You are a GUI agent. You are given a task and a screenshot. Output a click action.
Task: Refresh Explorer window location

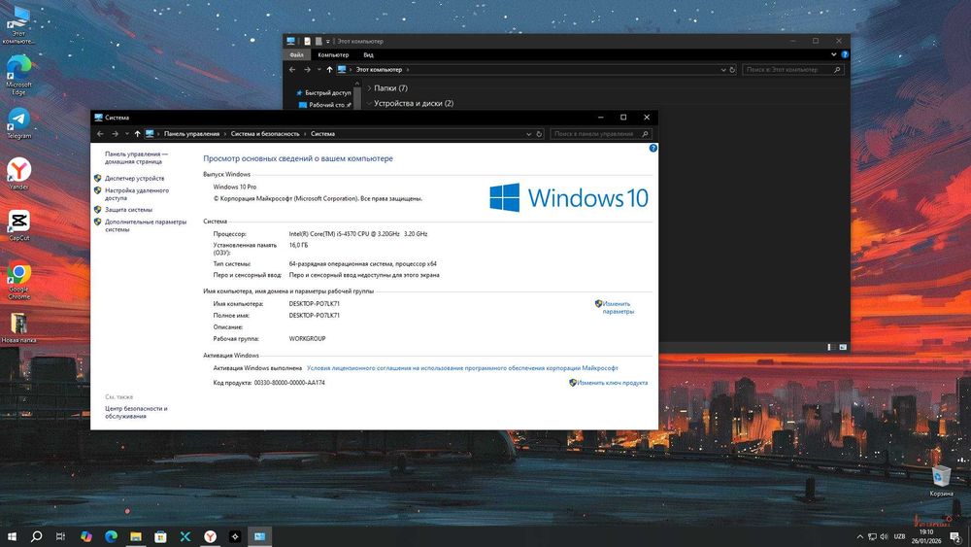732,69
